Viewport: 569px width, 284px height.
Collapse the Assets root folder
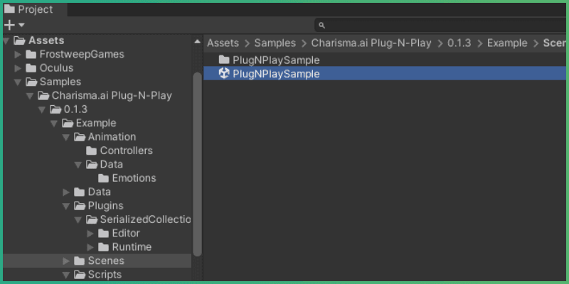6,40
